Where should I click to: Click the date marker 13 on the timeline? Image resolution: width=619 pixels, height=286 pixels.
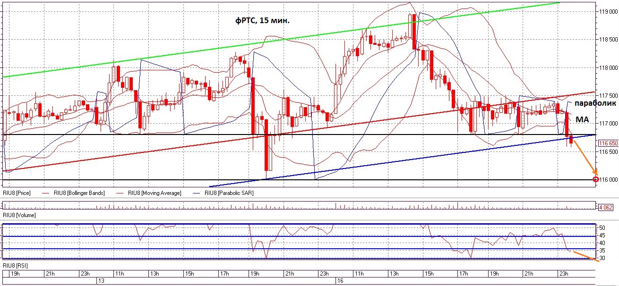point(101,279)
